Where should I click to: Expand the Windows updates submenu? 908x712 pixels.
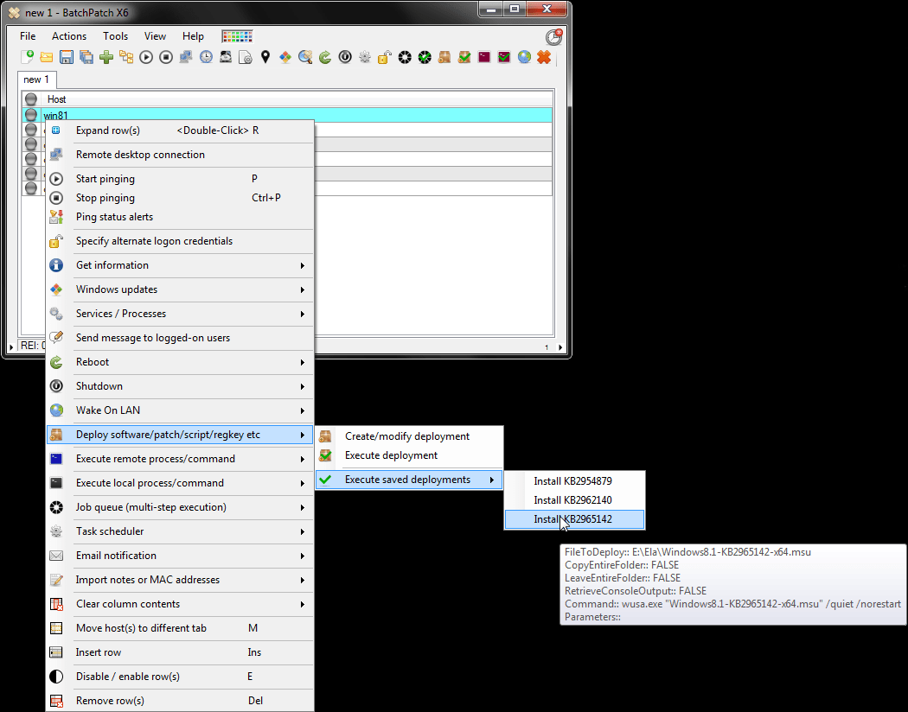180,289
